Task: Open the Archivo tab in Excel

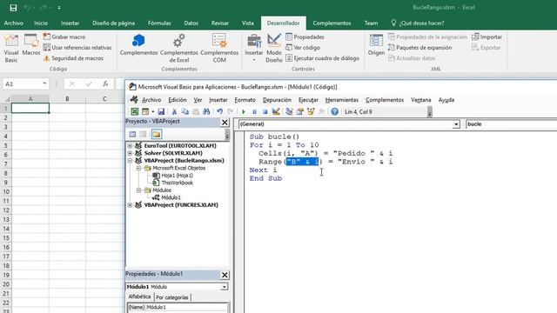Action: [14, 23]
